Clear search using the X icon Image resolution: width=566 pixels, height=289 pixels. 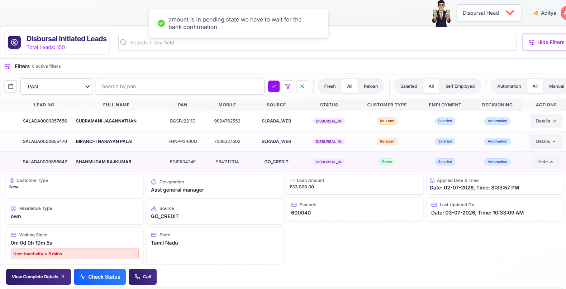[302, 86]
